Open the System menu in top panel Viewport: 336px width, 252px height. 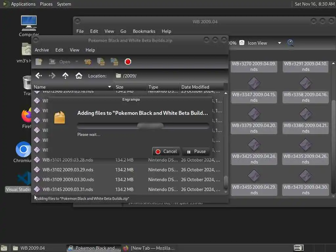tap(64, 4)
